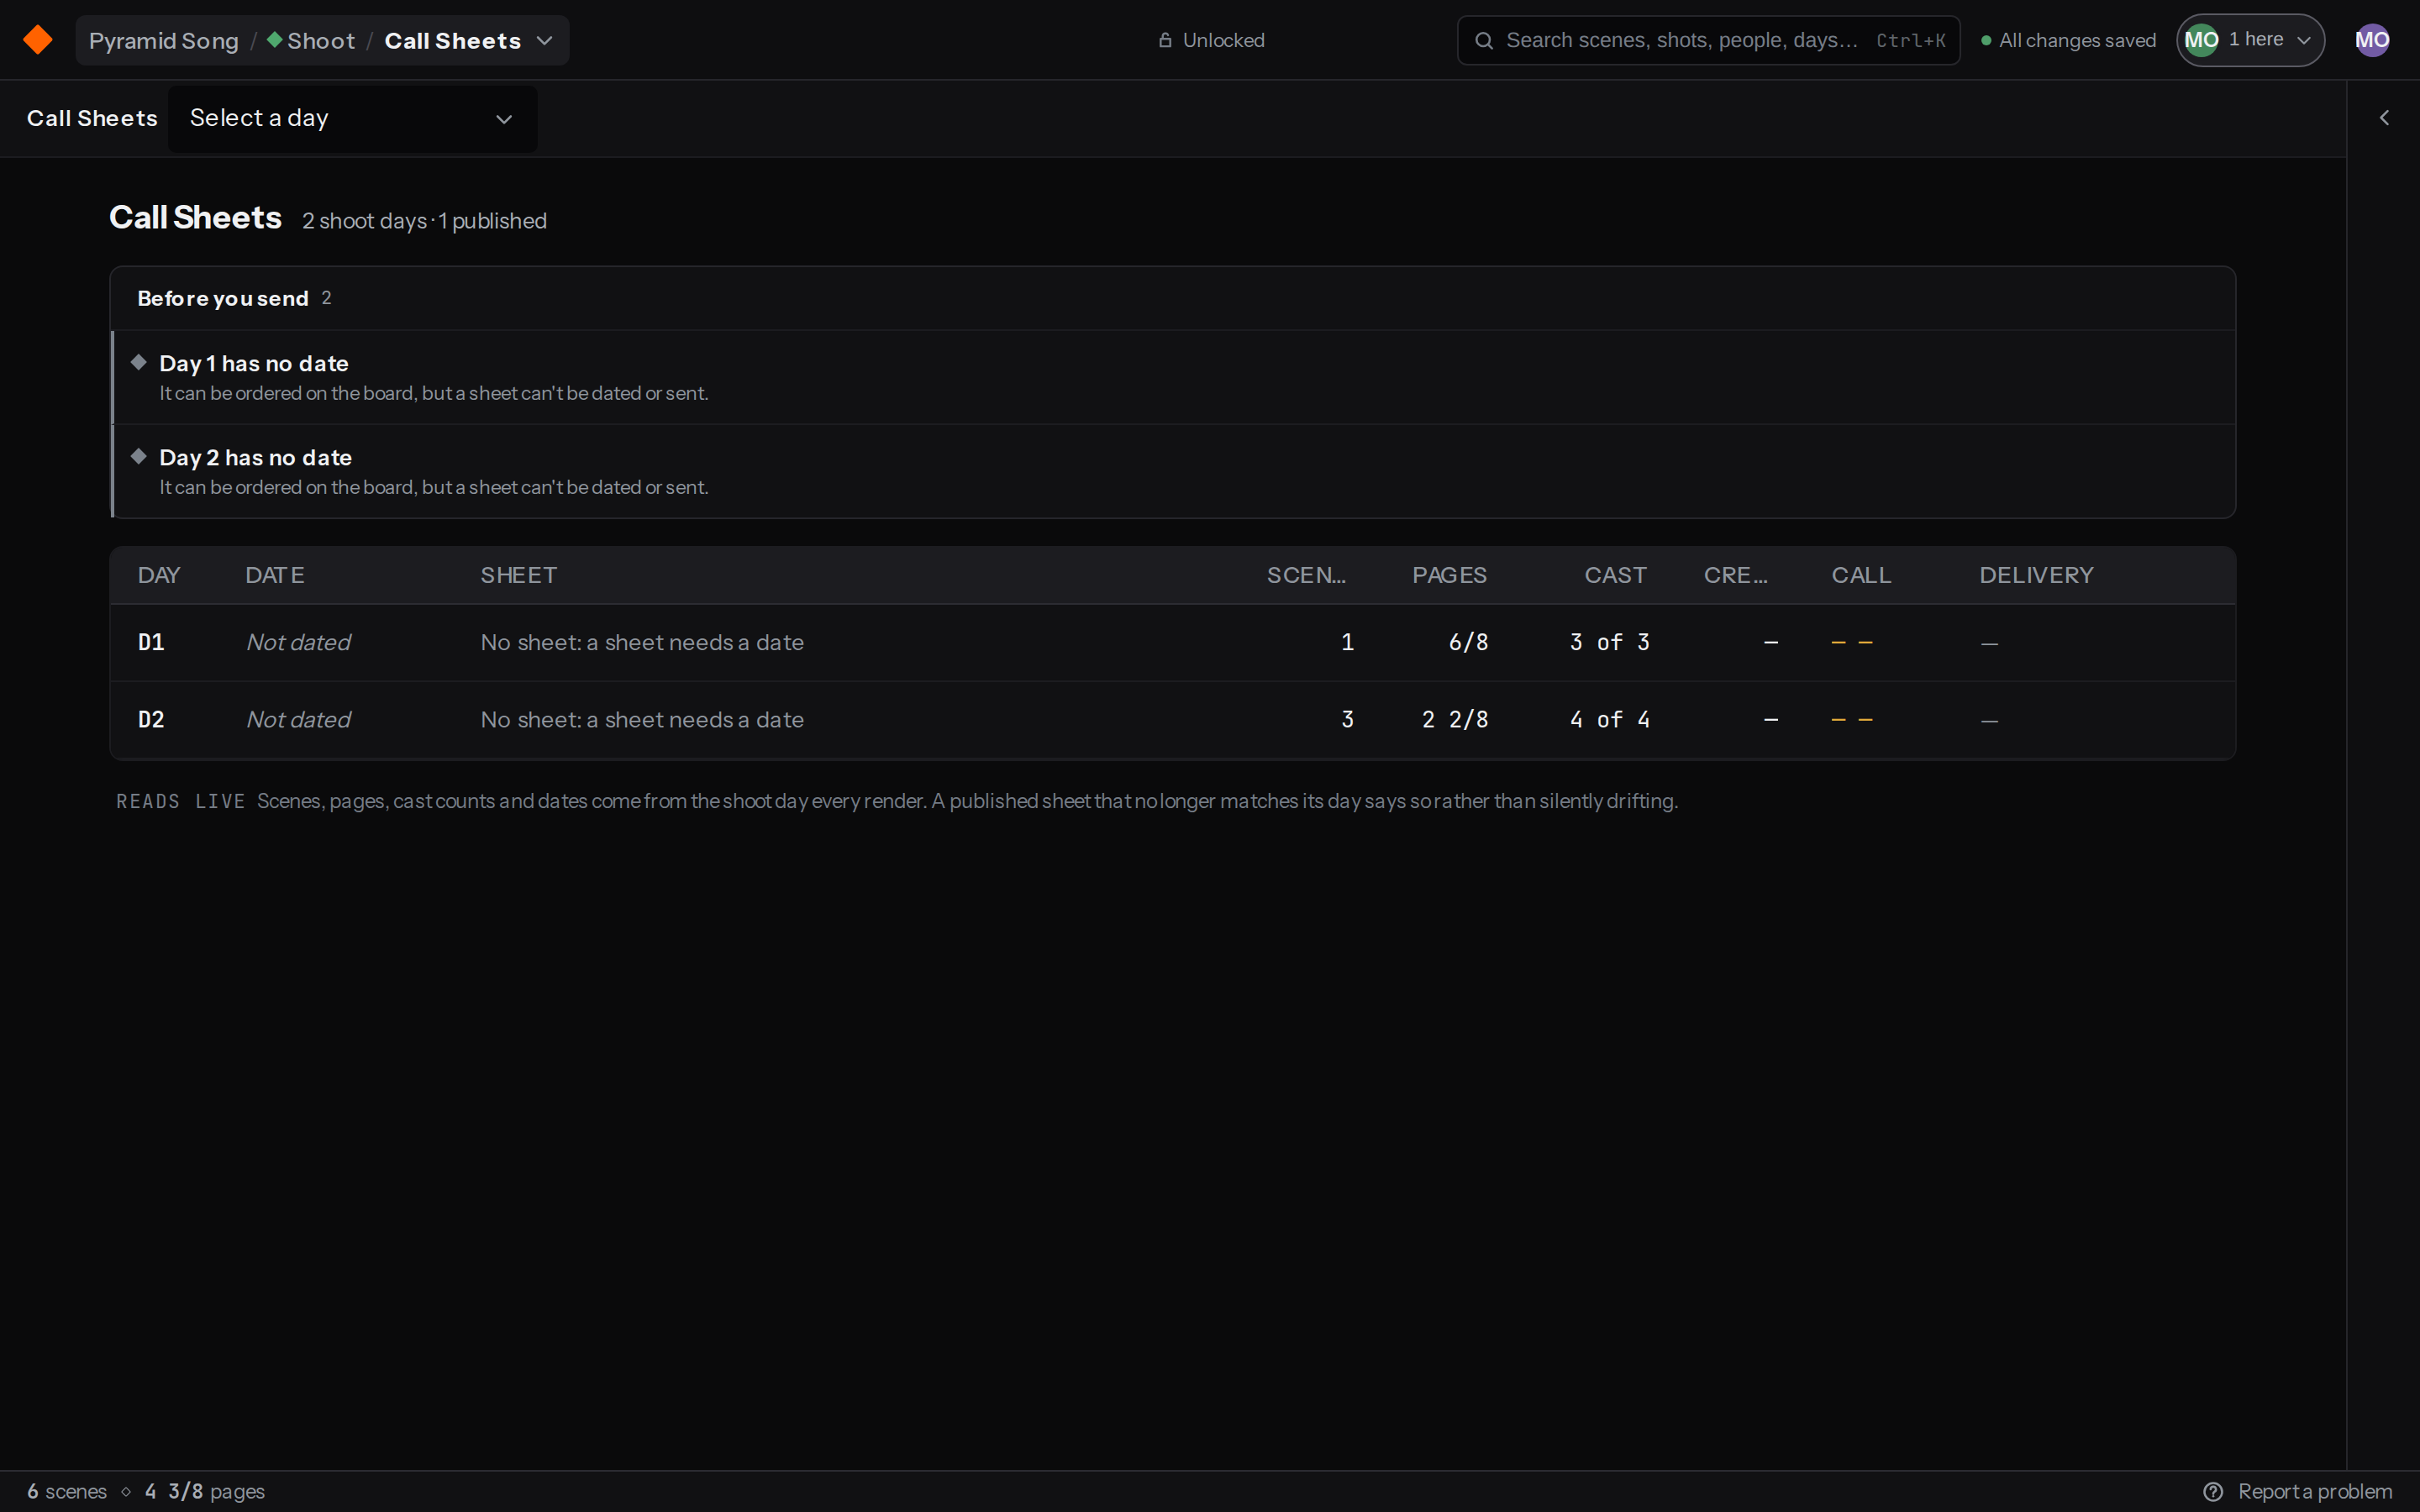Click the search magnifier icon
The image size is (2420, 1512).
pyautogui.click(x=1484, y=40)
